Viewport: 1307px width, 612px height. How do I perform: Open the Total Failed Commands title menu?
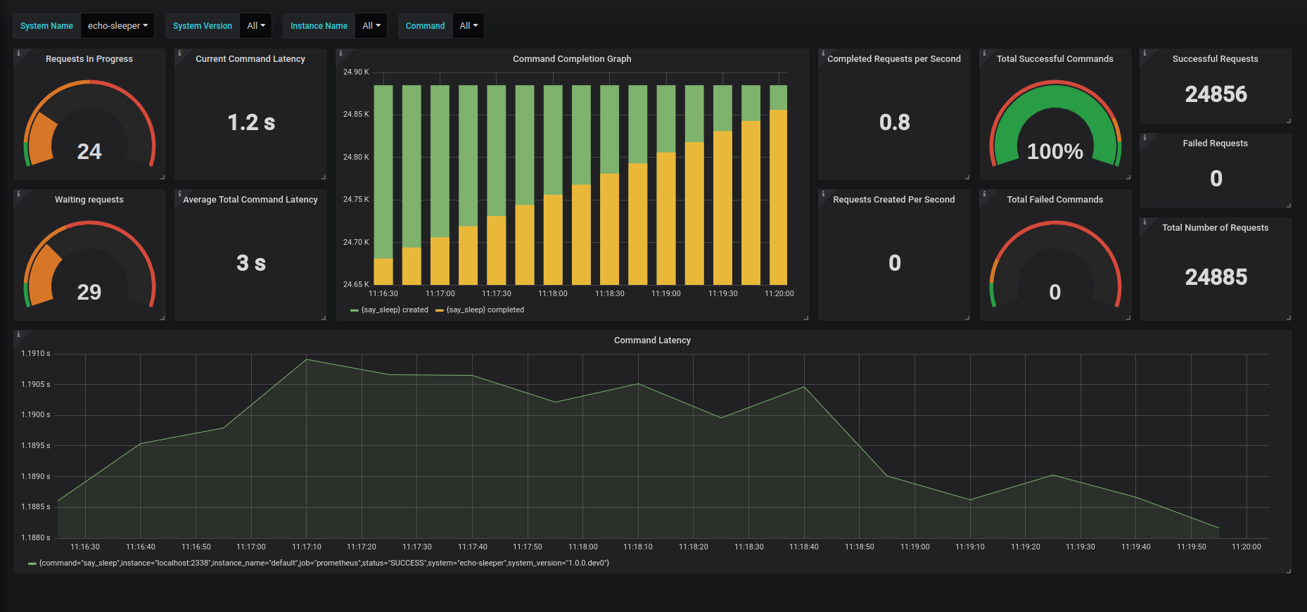coord(1055,200)
